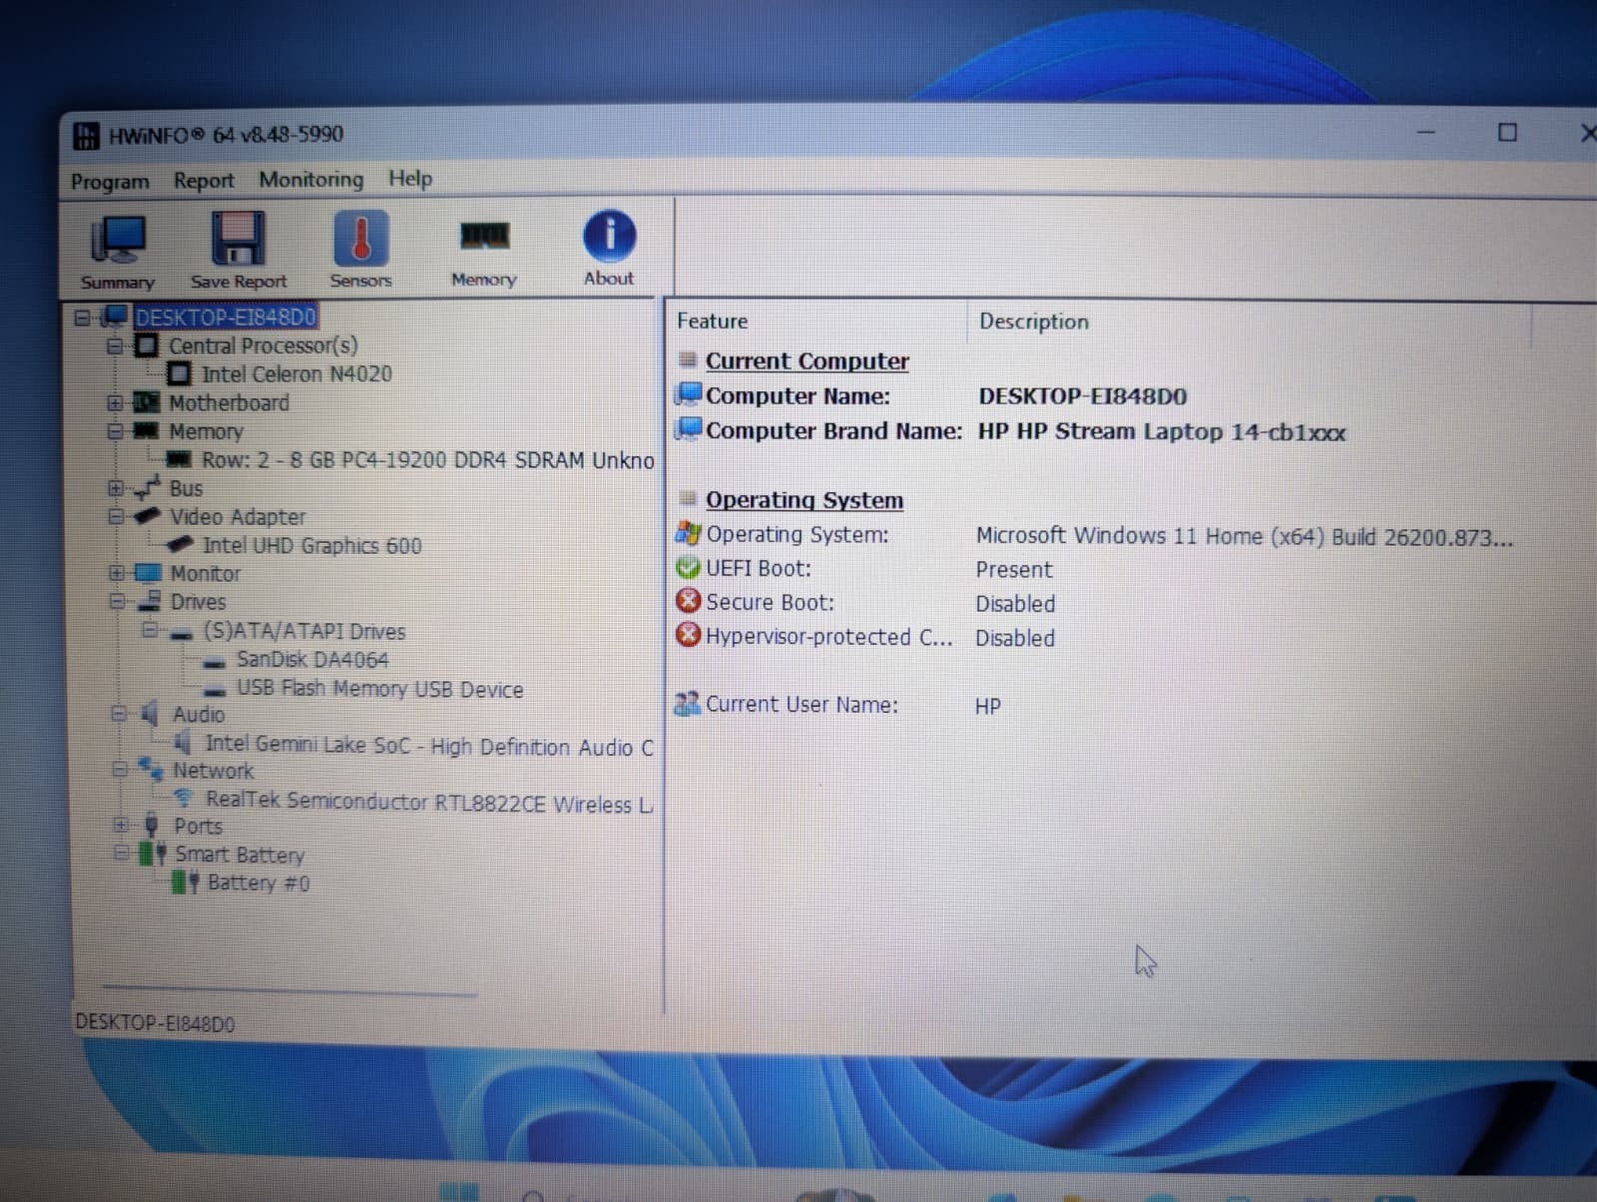The image size is (1597, 1202).
Task: Collapse the DESKTOP-EI848D0 root node
Action: click(x=83, y=318)
